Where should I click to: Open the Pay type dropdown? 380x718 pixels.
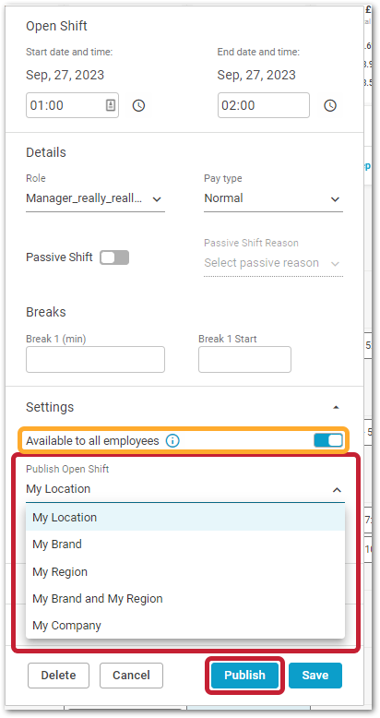(x=273, y=198)
